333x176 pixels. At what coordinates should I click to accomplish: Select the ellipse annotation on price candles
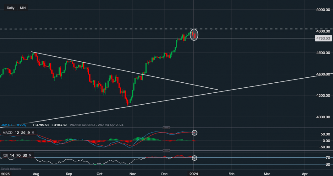pyautogui.click(x=194, y=35)
